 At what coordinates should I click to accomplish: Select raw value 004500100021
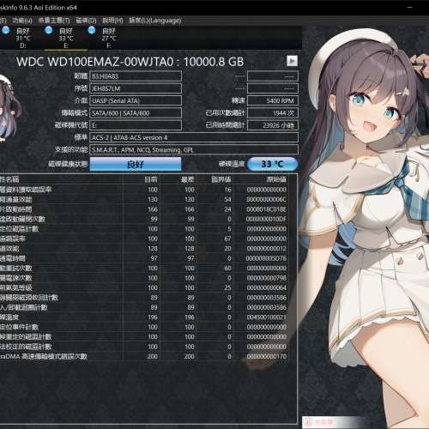coord(267,317)
